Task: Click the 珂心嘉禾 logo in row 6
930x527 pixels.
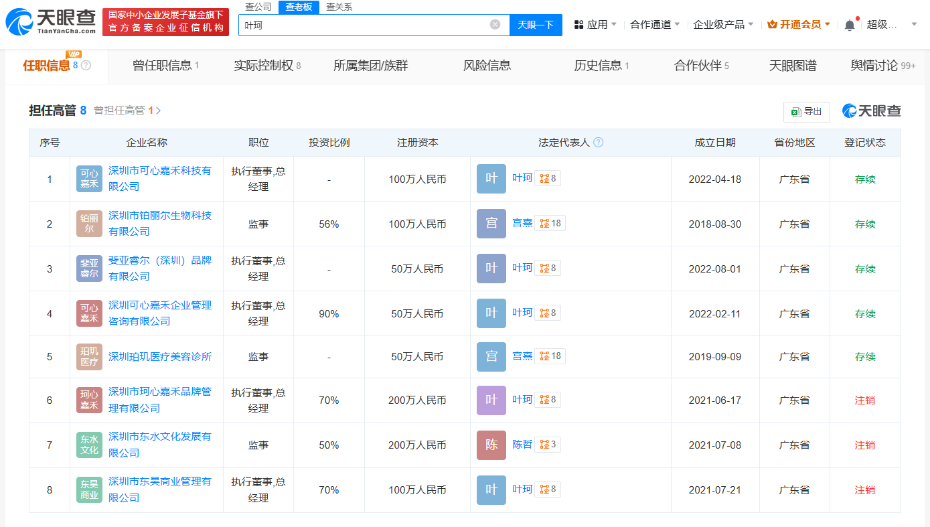Action: [x=90, y=400]
